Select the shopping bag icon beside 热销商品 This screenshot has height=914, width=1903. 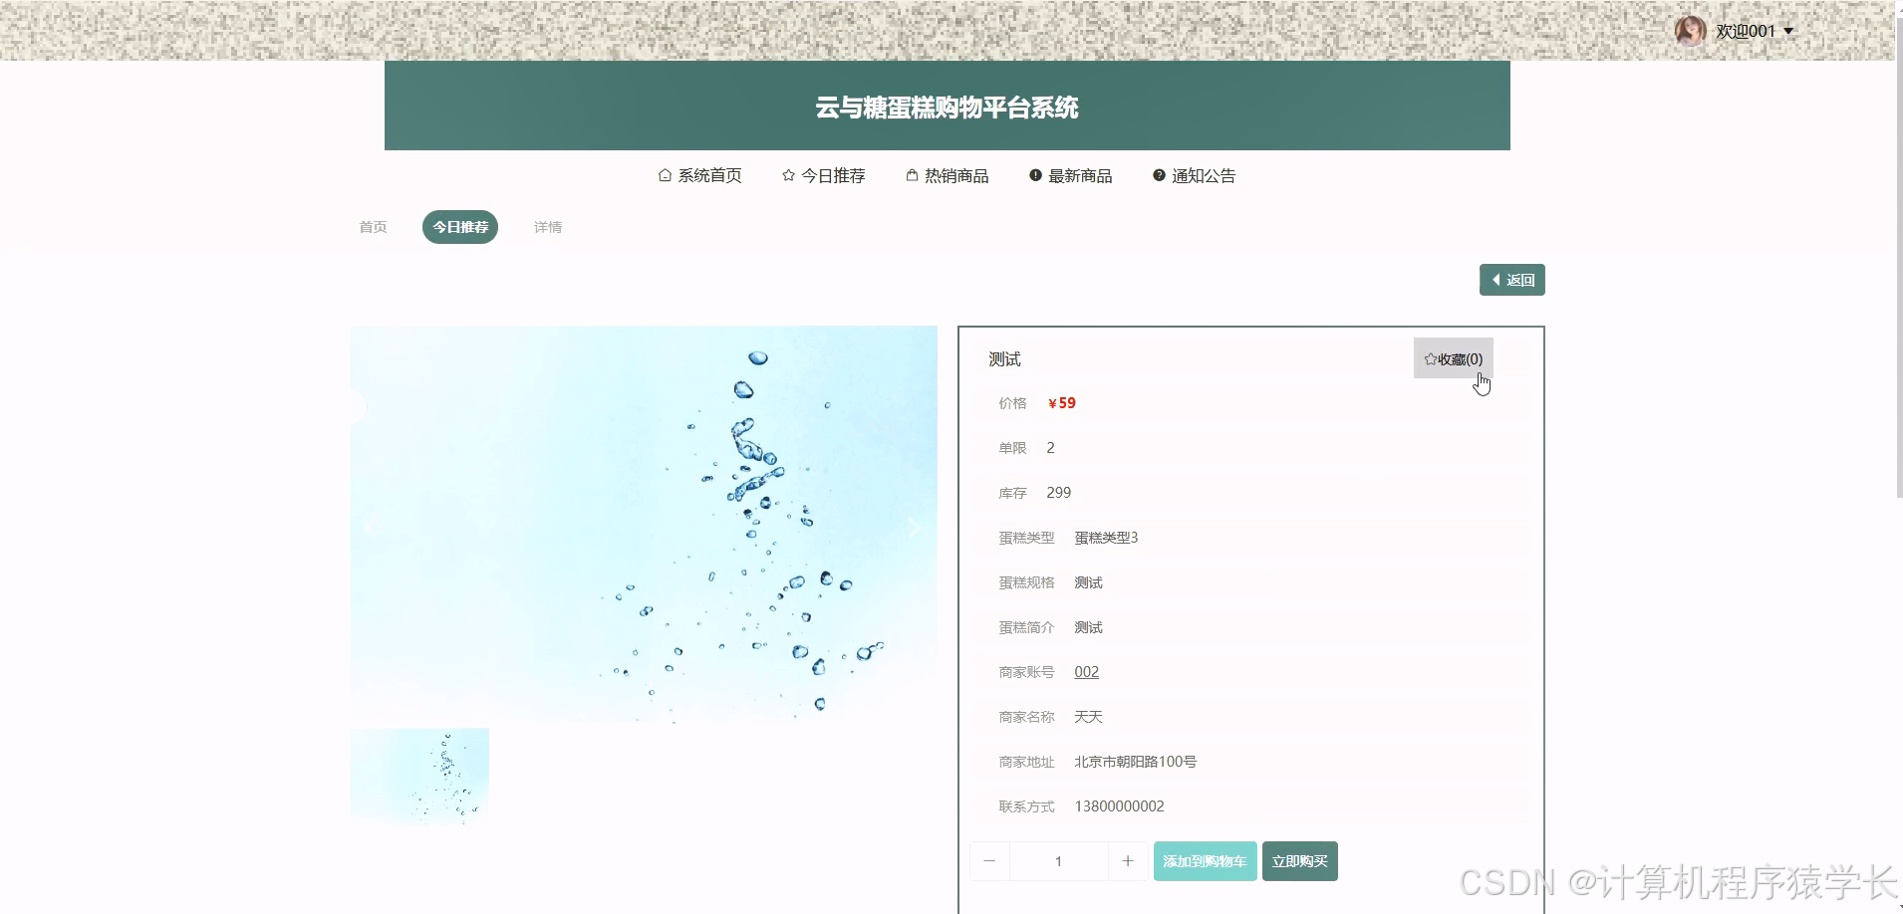[912, 175]
